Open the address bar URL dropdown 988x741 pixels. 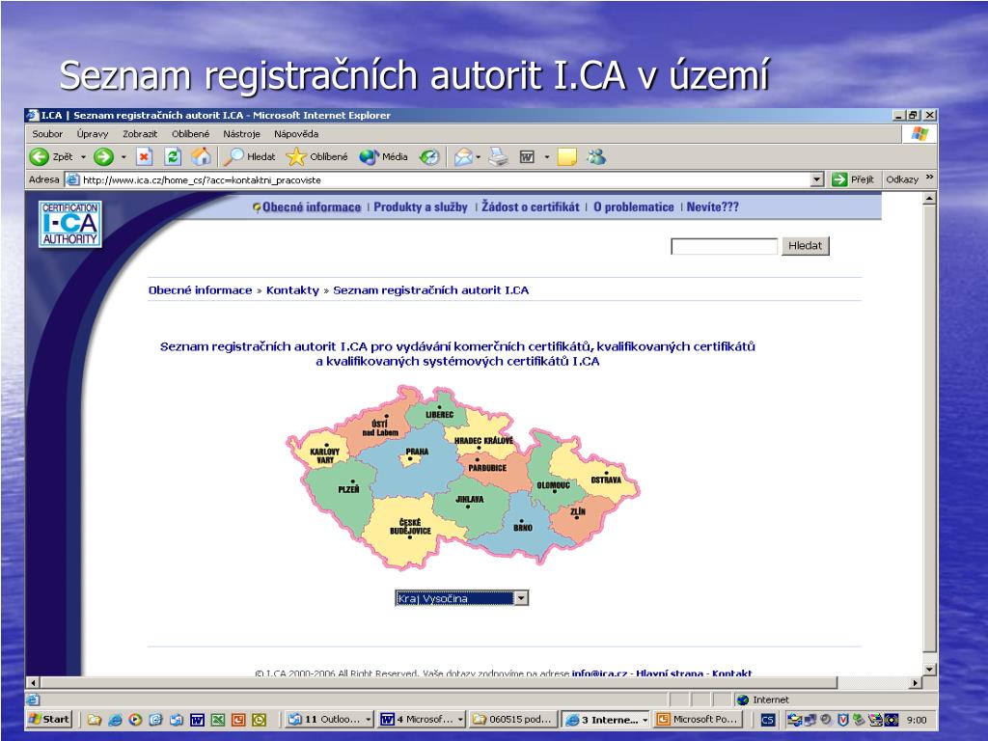pos(817,179)
